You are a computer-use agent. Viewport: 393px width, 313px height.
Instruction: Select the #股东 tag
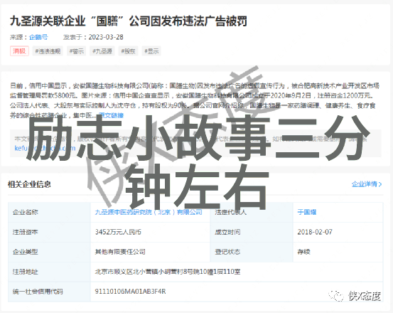point(128,51)
